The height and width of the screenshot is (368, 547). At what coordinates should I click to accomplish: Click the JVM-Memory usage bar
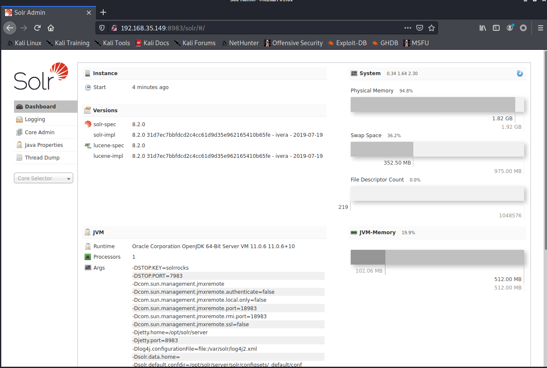(437, 257)
